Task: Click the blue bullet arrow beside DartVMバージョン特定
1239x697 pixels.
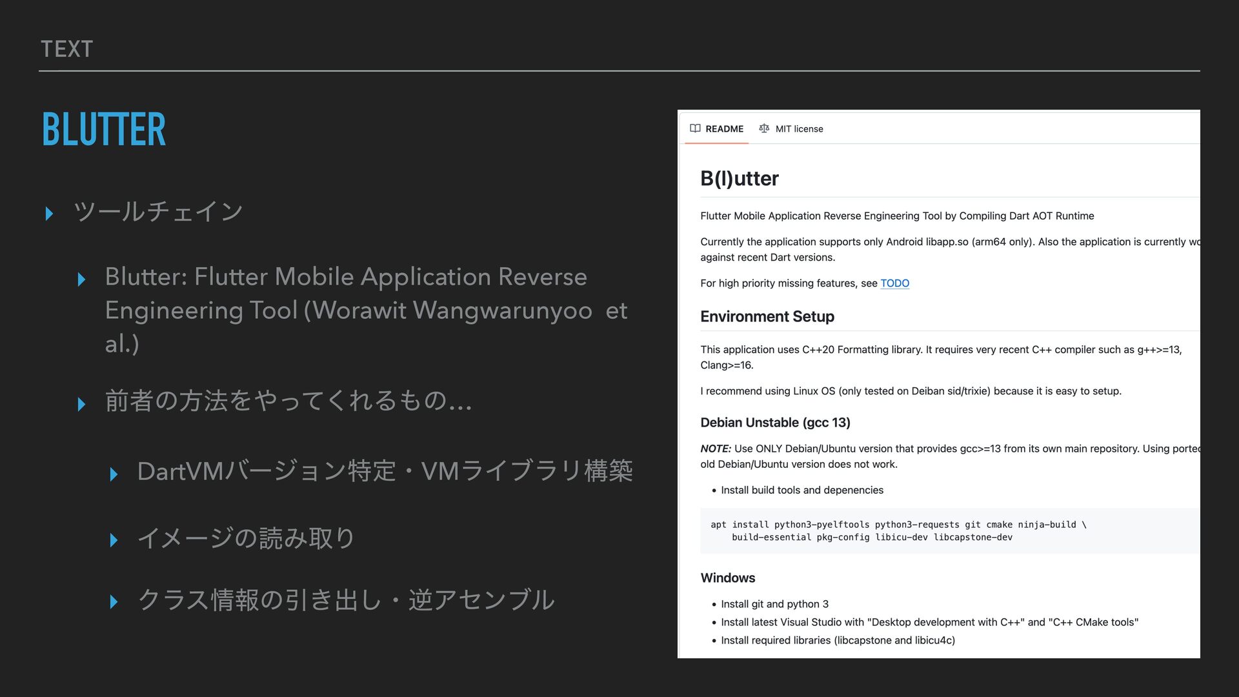Action: point(114,475)
